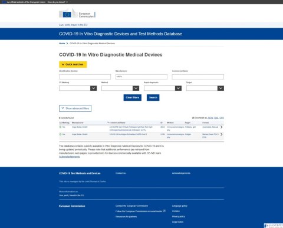
Task: Focus the Manufacturer input field
Action: [x=141, y=77]
